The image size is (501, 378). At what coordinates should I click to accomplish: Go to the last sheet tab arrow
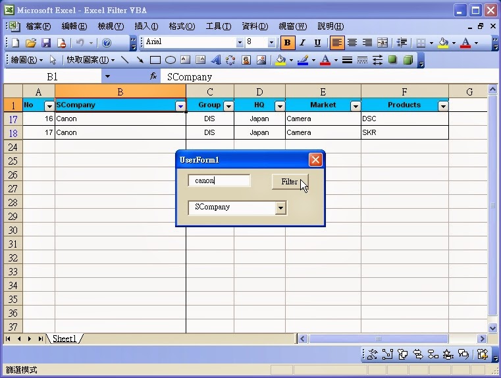40,338
